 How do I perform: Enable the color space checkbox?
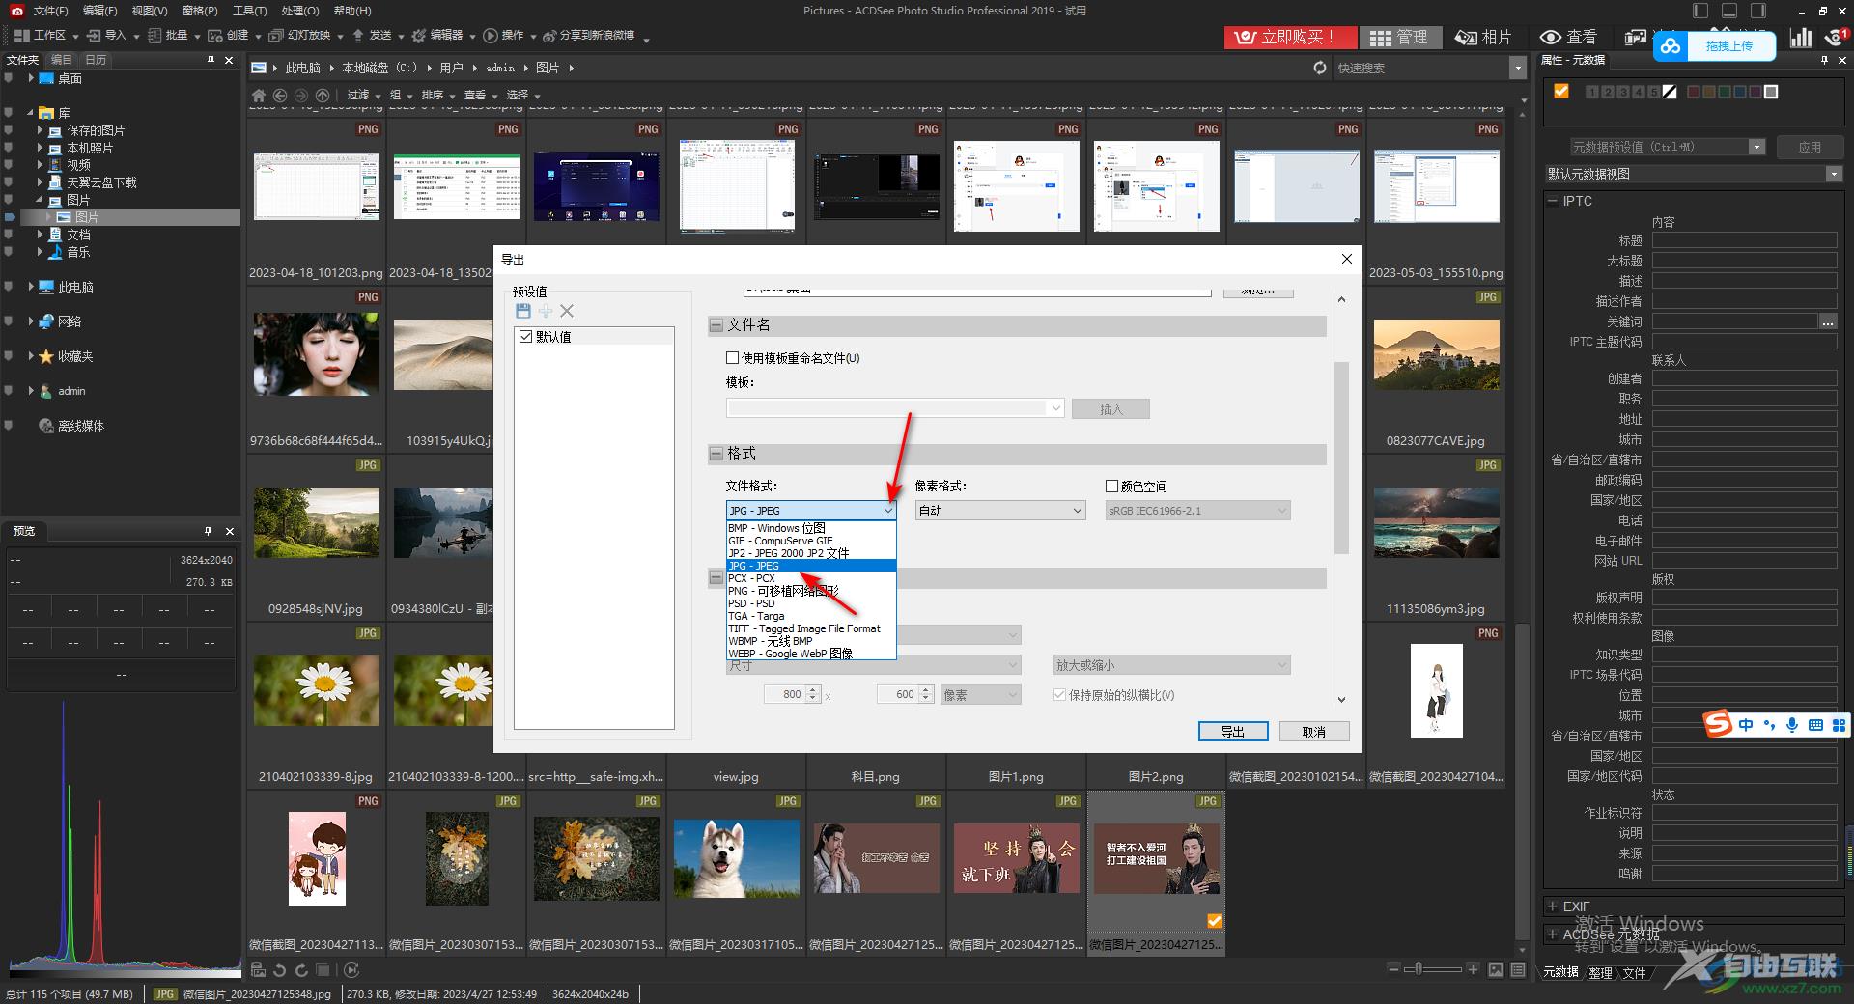1111,487
